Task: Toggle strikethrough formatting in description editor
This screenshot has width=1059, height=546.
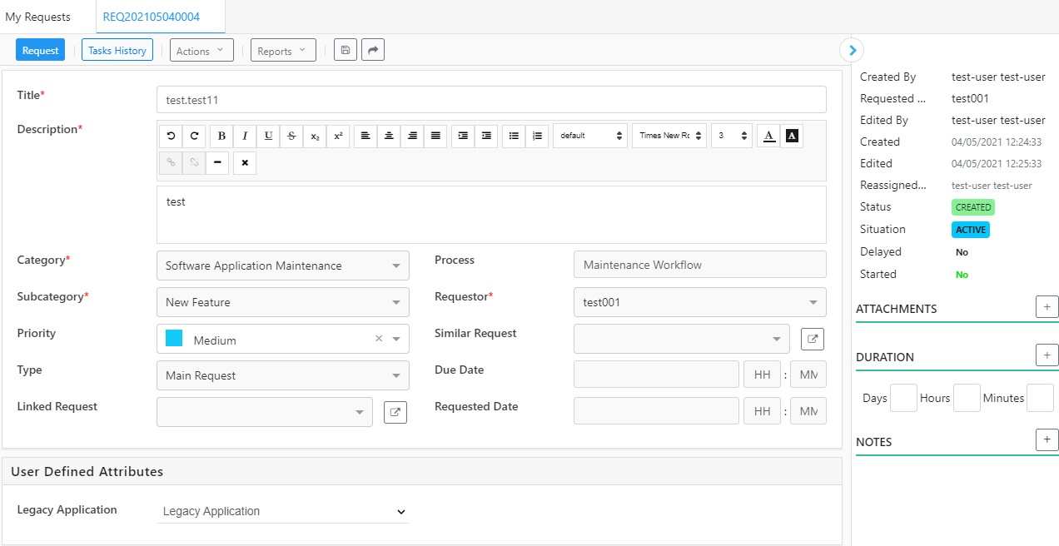Action: coord(291,136)
